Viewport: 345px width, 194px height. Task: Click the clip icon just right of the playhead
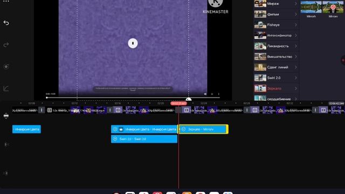187,110
